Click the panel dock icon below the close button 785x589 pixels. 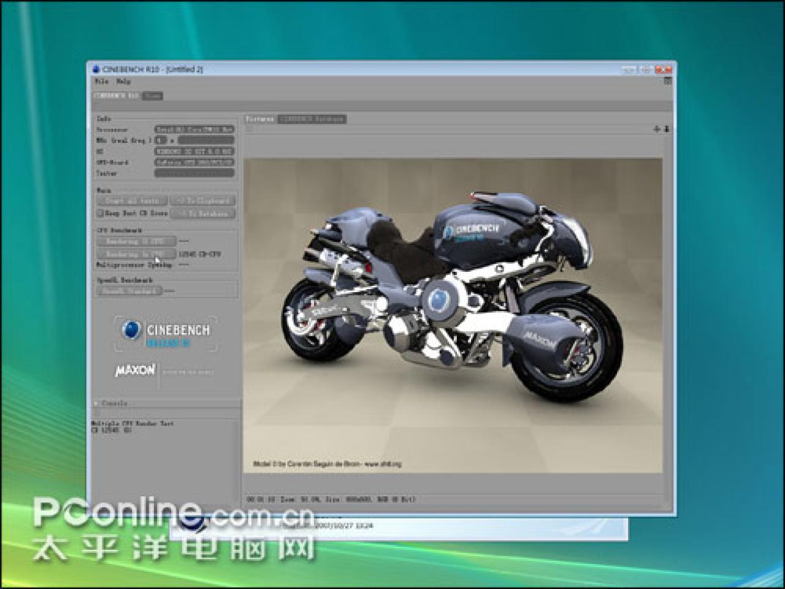click(x=668, y=81)
